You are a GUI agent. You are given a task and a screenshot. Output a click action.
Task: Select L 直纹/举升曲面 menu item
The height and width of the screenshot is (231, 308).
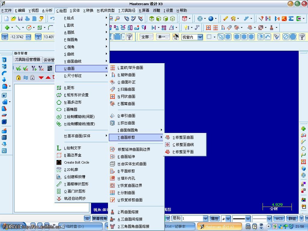(x=136, y=68)
